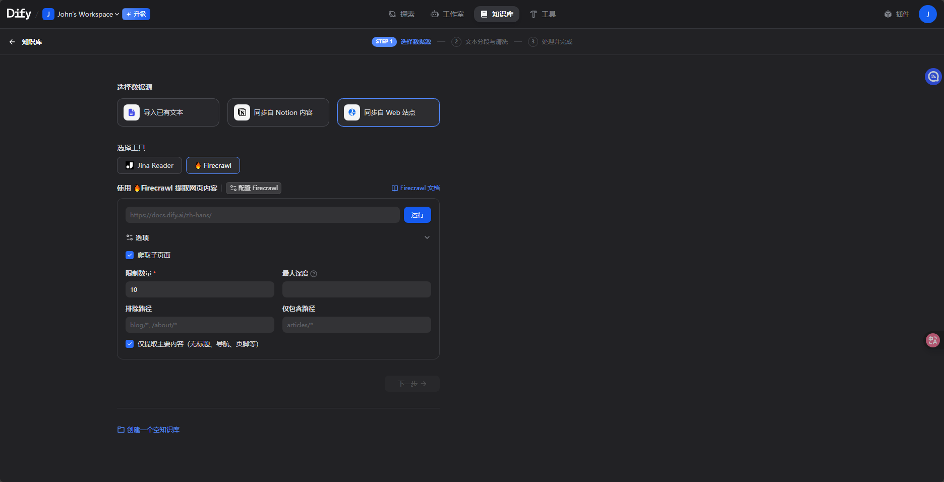Screen dimensions: 944x482
Task: Switch to the 工作室 tab
Action: tap(447, 14)
